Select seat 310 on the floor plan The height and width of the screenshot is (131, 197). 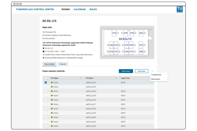[x=111, y=52]
